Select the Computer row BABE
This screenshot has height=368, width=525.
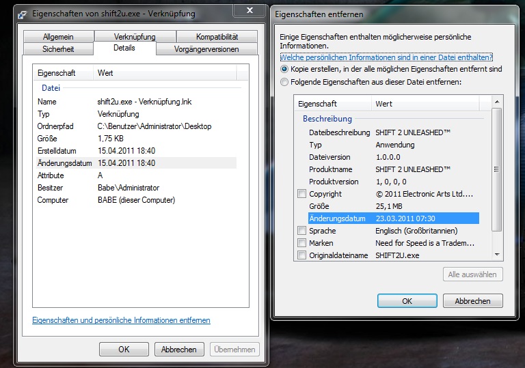click(136, 200)
